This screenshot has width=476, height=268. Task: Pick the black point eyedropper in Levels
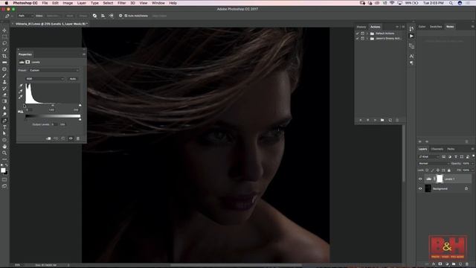tap(21, 86)
